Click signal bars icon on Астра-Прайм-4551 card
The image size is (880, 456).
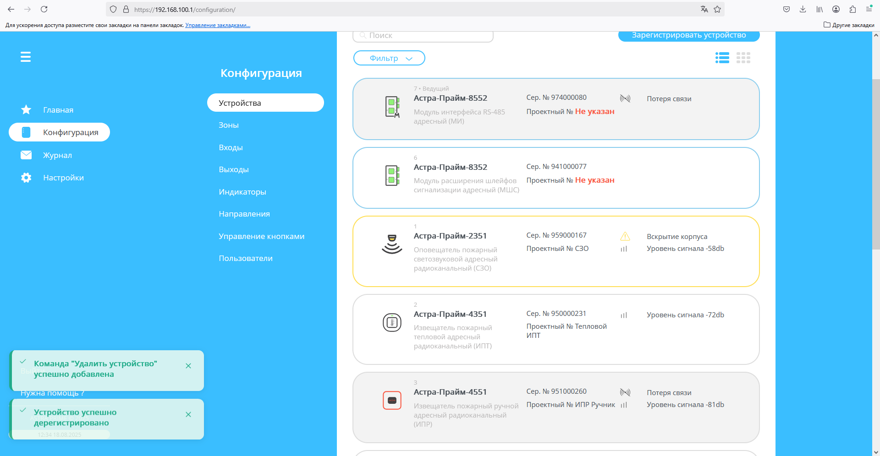[624, 405]
